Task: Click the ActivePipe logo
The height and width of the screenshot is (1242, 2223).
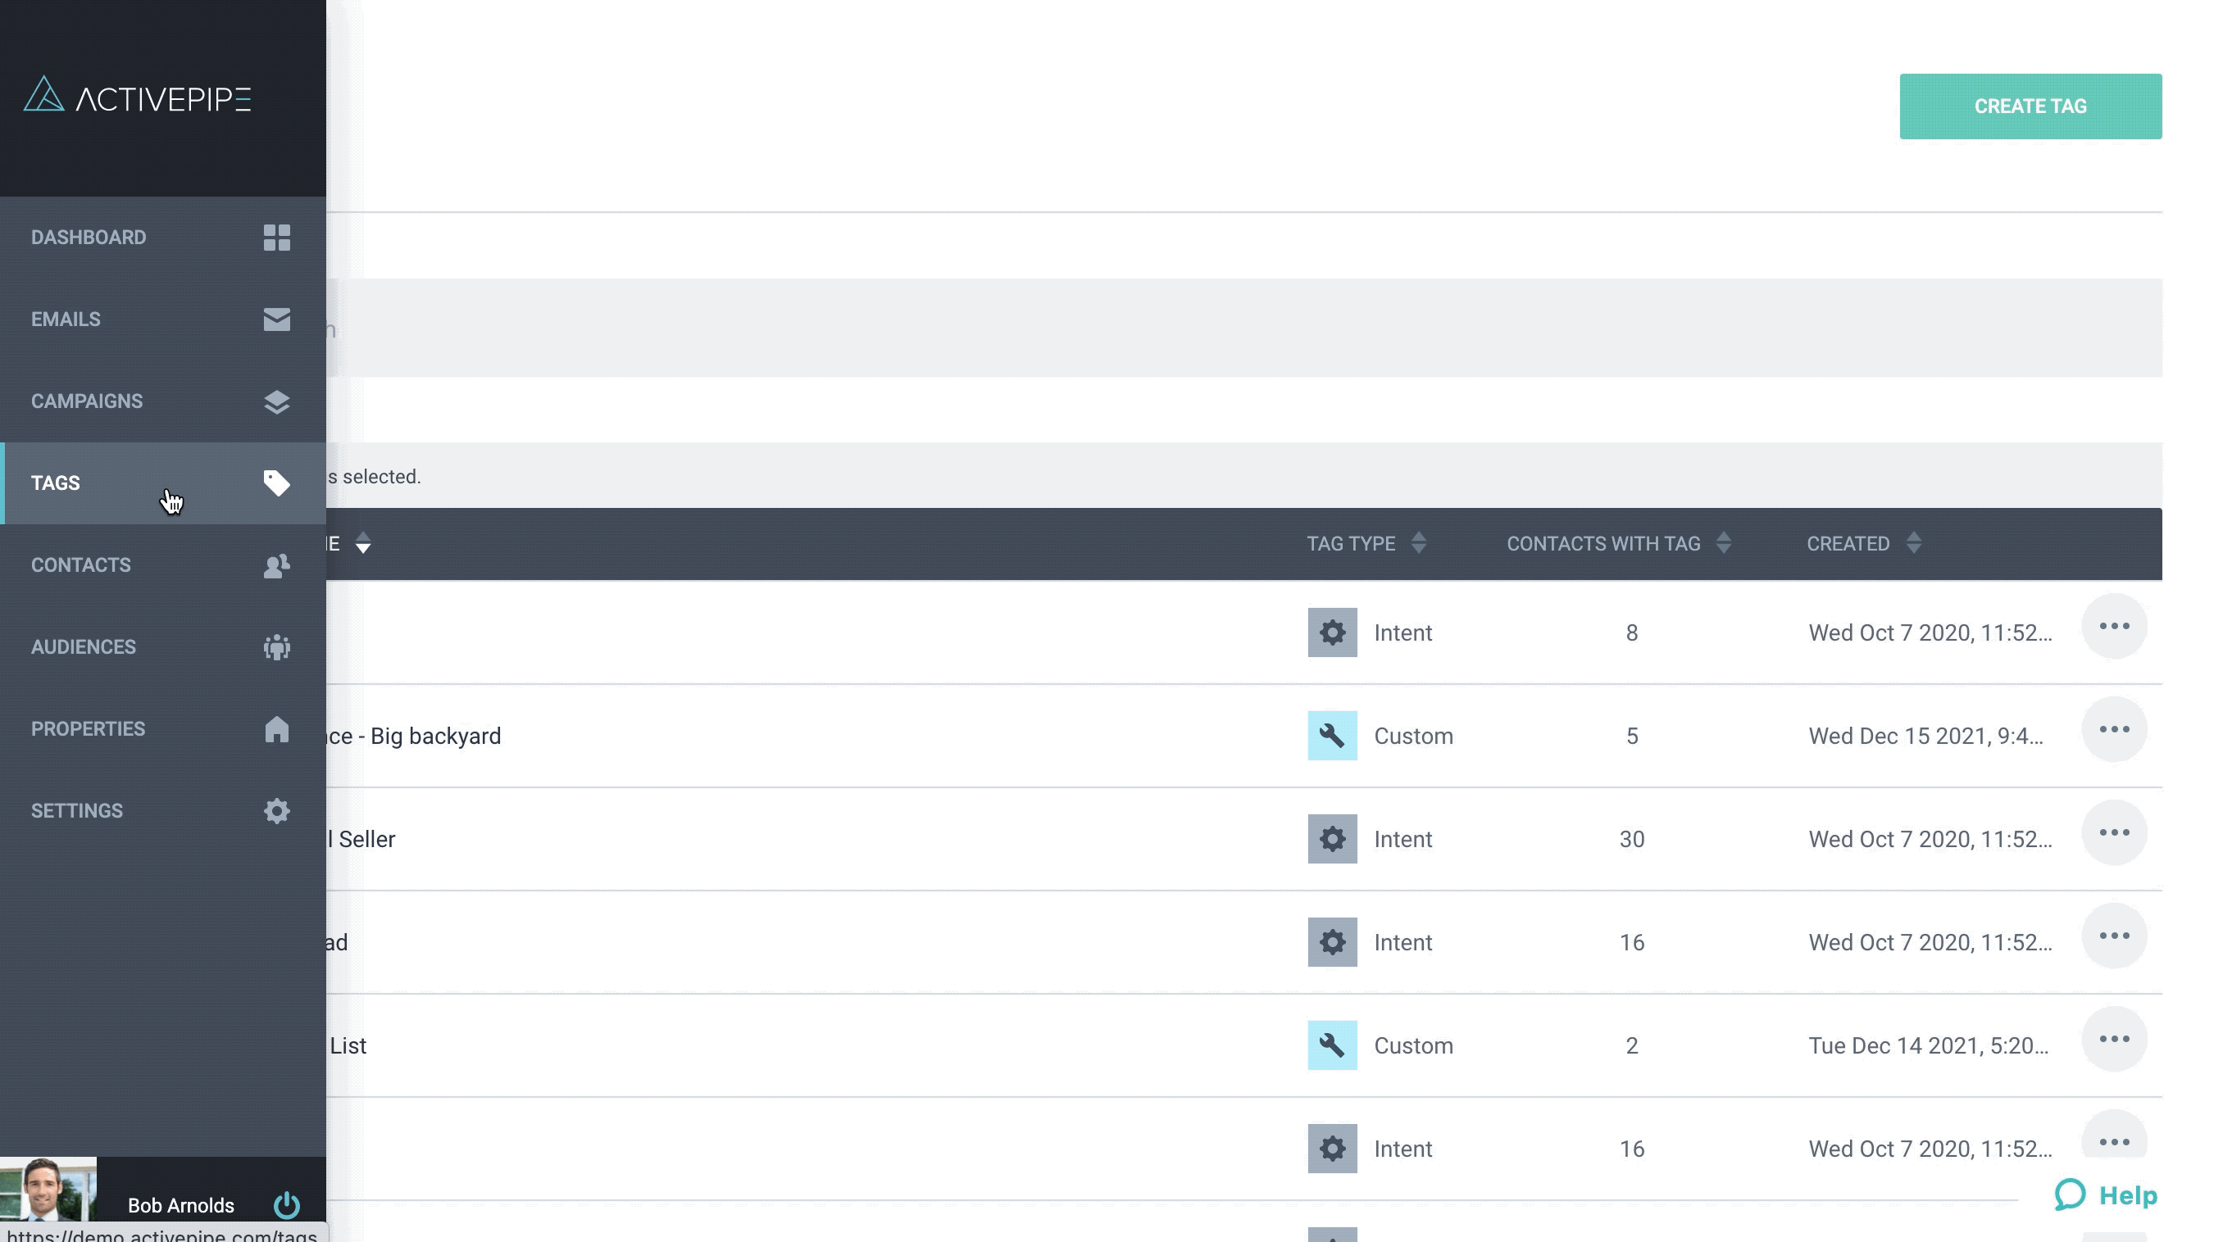Action: (x=137, y=95)
